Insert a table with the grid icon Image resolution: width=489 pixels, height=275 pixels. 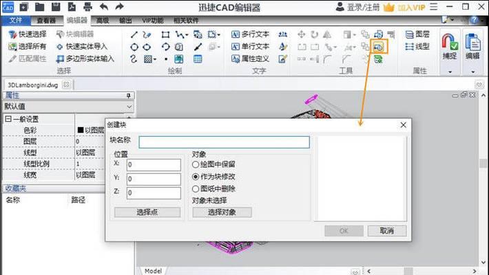[198, 59]
